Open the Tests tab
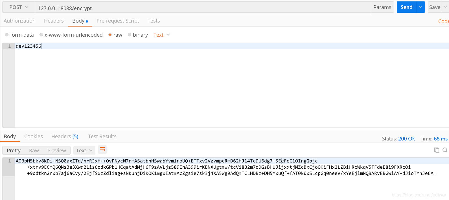This screenshot has height=200, width=449. [x=154, y=21]
